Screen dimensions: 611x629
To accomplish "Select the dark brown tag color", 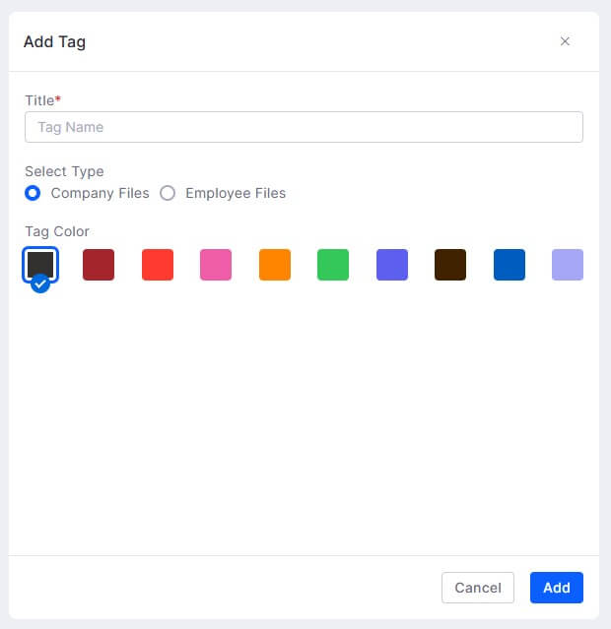I will pos(450,265).
